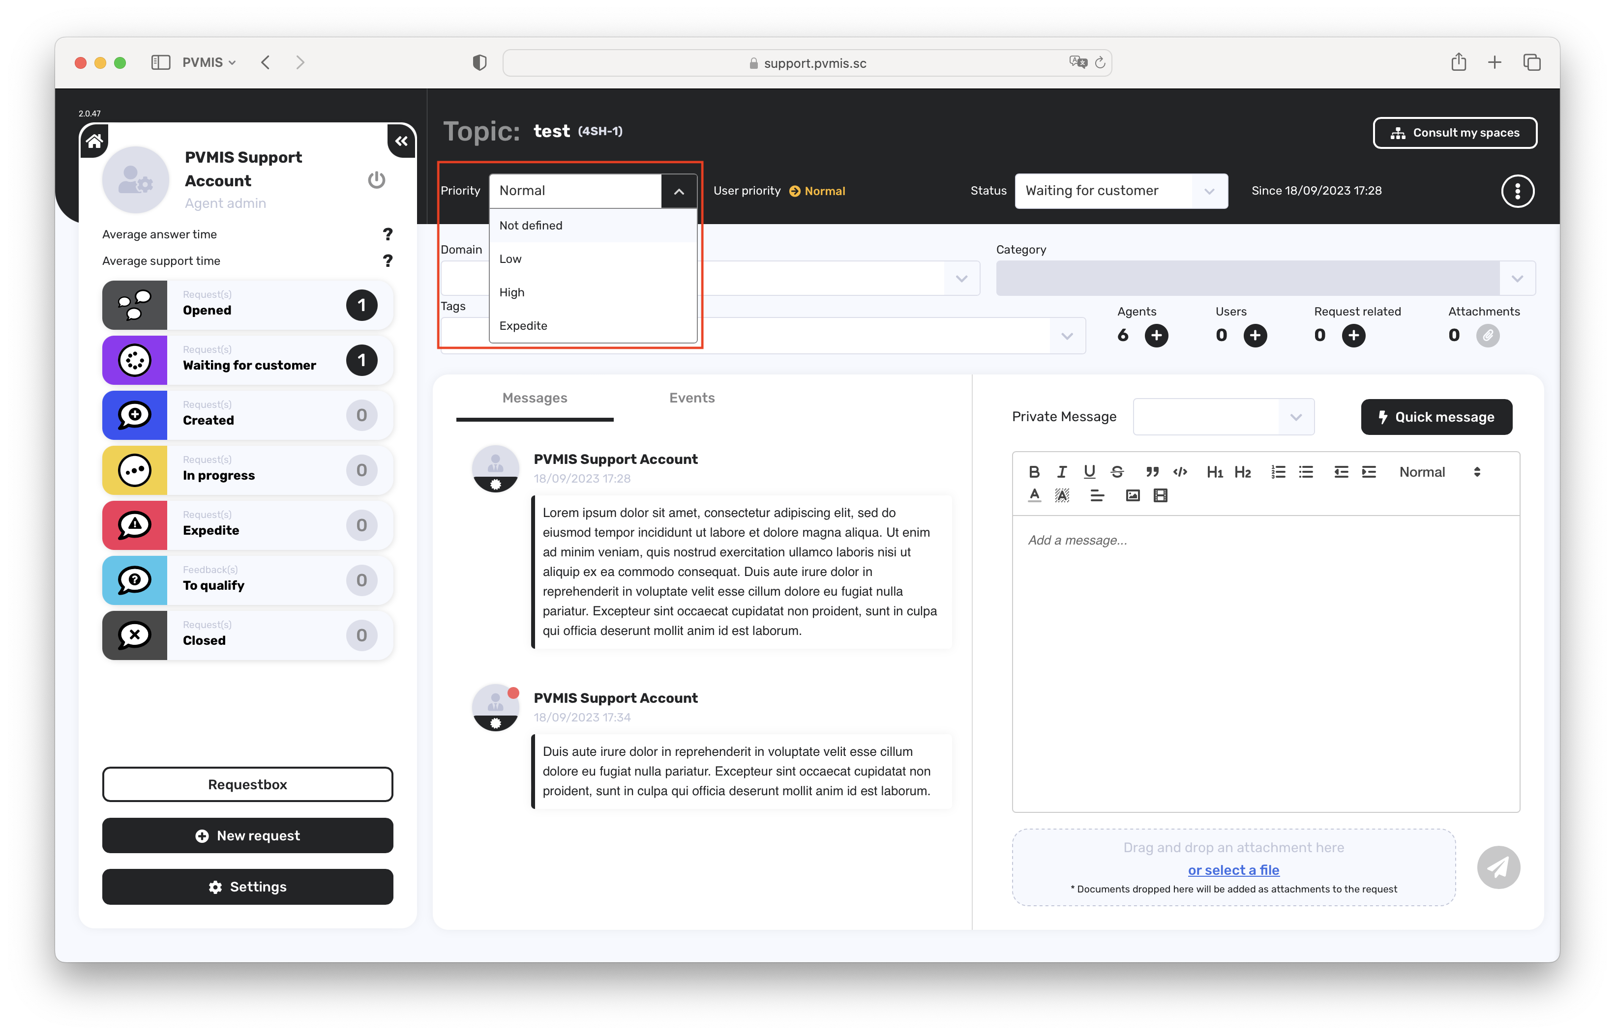Screen dimensions: 1615x1035
Task: Toggle italic formatting in editor
Action: 1062,472
